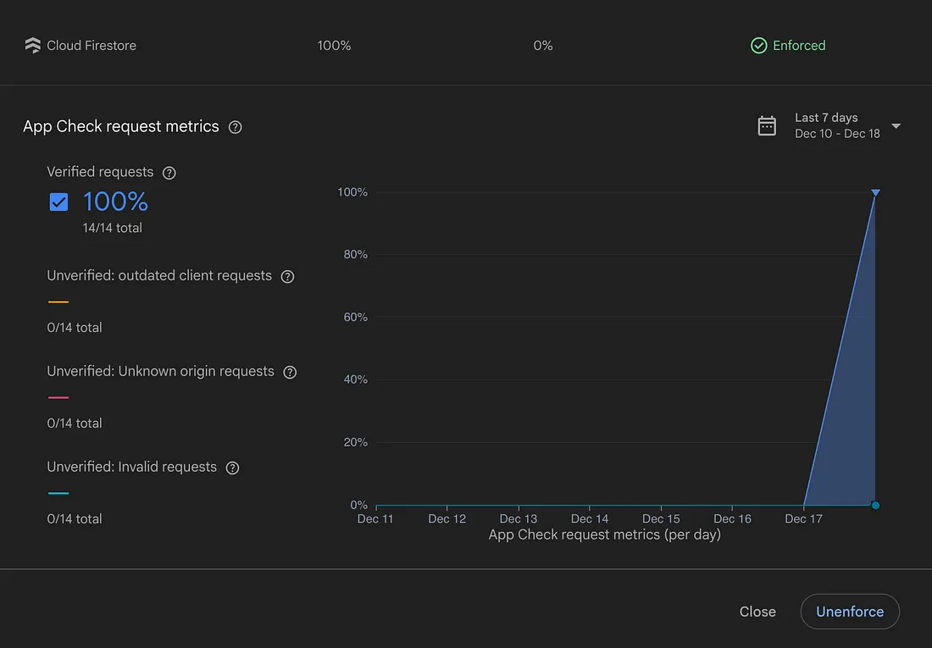Click 0/14 total under outdated client requests
932x648 pixels.
coord(75,328)
